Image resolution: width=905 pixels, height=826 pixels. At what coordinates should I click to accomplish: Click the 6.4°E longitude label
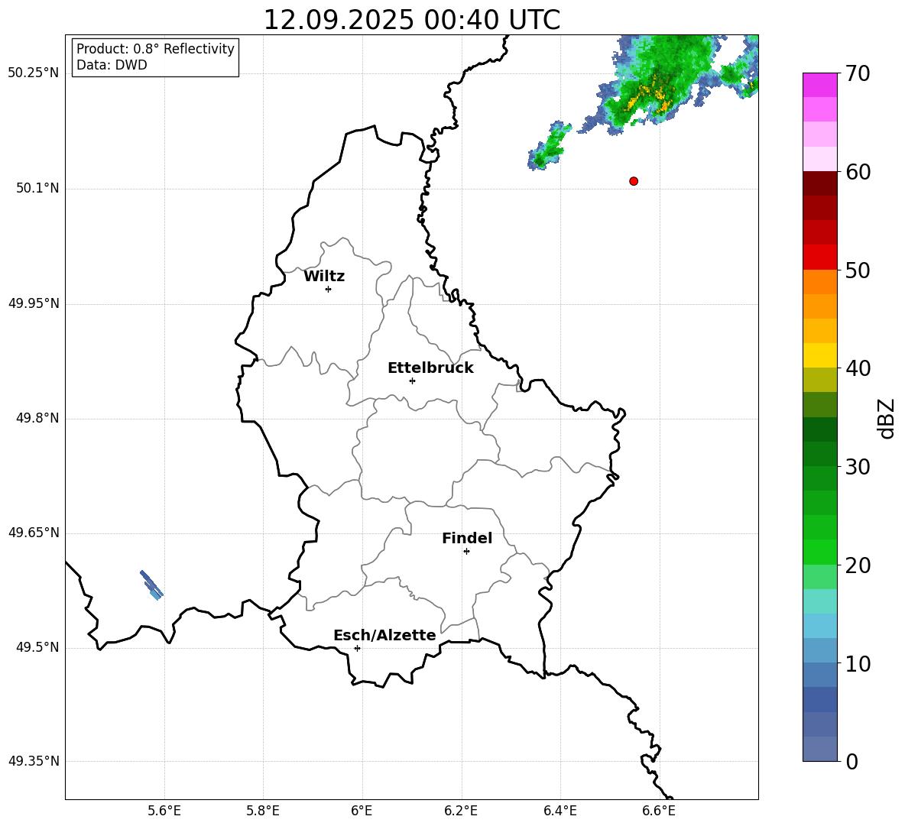(x=560, y=811)
